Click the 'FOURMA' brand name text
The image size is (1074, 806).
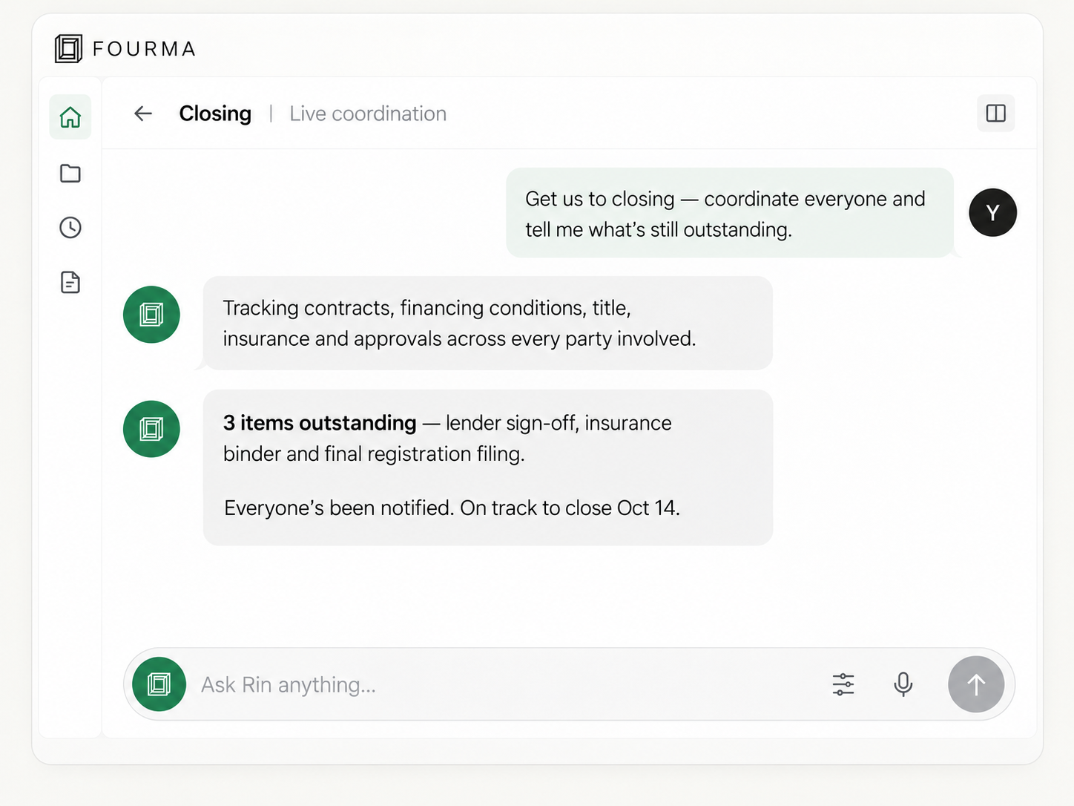coord(145,49)
